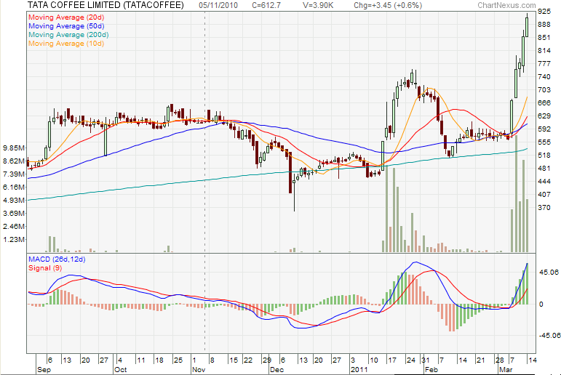Click the 7.39M volume axis label
Screen dimensions: 561x375
(x=14, y=174)
